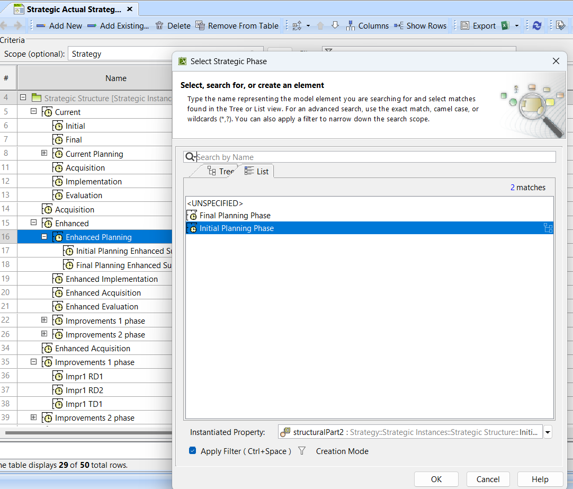This screenshot has width=573, height=489.
Task: Expand the Improvements 2 phase row 26
Action: coord(44,335)
